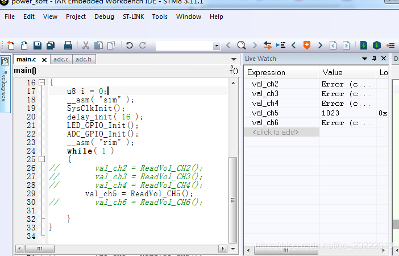This screenshot has height=256, width=399.
Task: Click the Save All icon
Action: [x=50, y=45]
